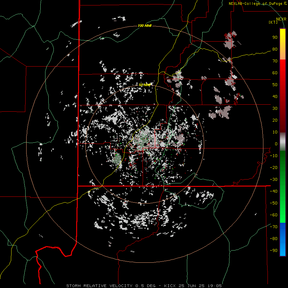
Task: Click the 20 value on the velocity scale
Action: (275, 120)
